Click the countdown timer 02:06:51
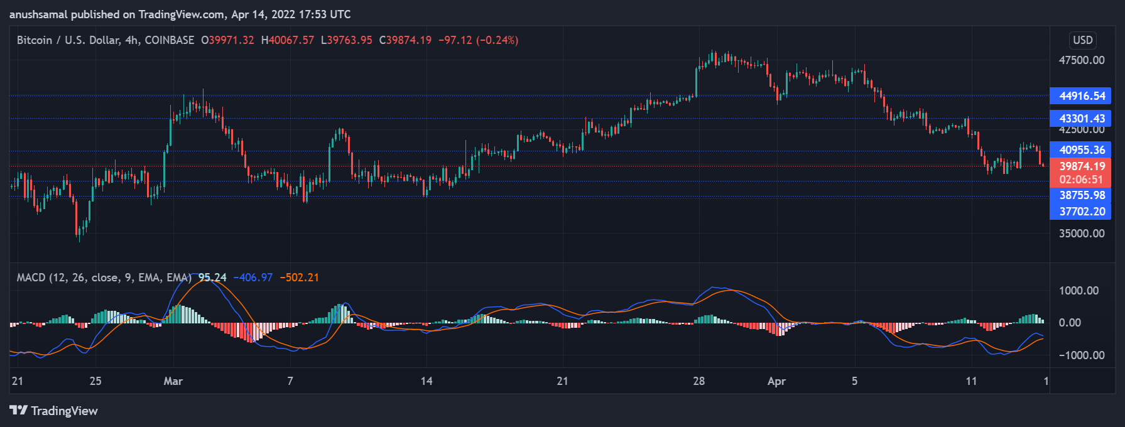 click(1080, 180)
